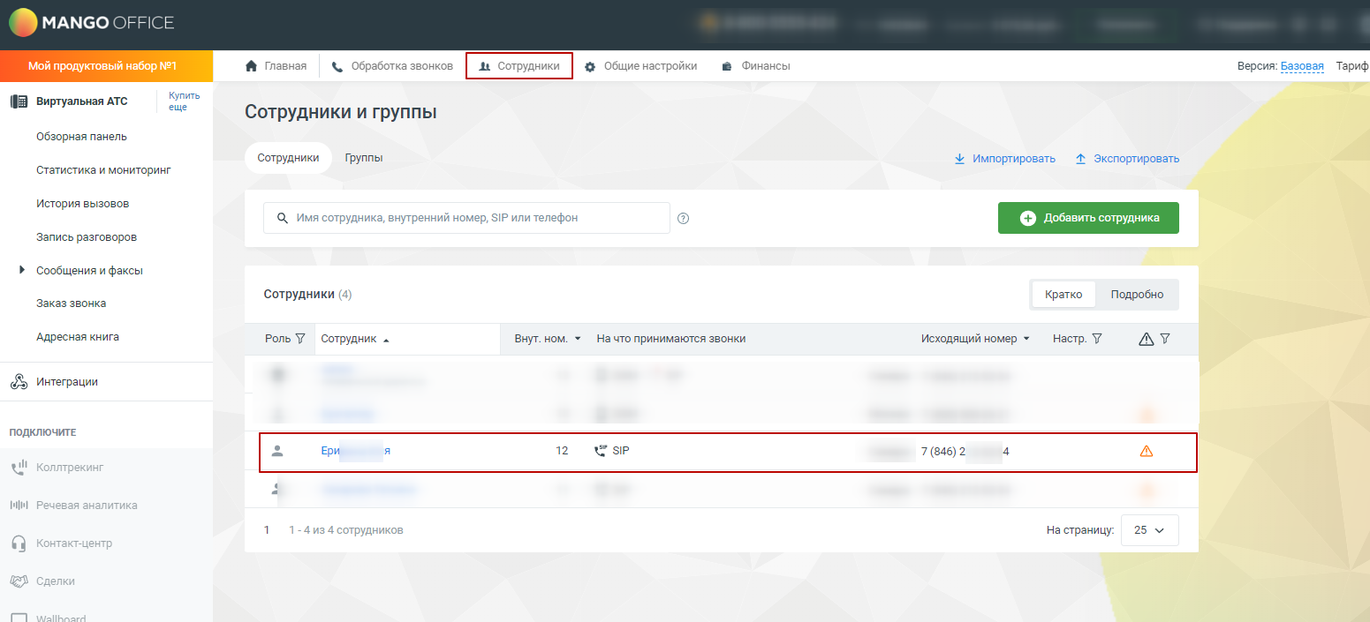Open filter next to warning header
Viewport: 1370px width, 622px height.
click(1165, 339)
